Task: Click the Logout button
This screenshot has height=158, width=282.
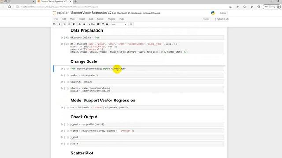Action: coord(223,13)
